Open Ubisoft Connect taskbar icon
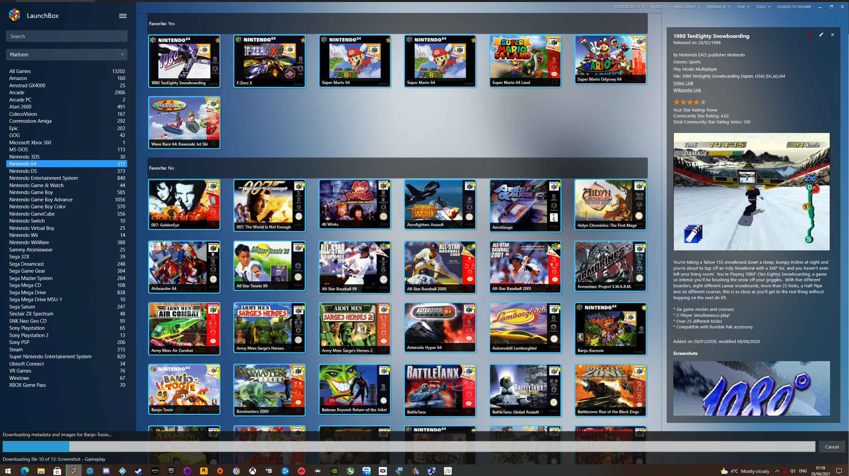This screenshot has width=849, height=476. click(x=236, y=471)
